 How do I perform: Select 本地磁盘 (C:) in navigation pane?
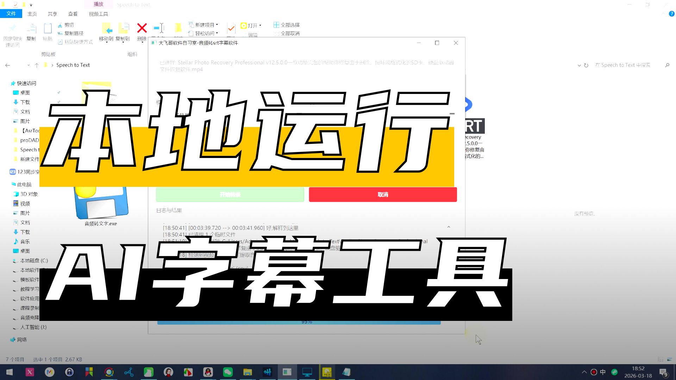coord(34,261)
